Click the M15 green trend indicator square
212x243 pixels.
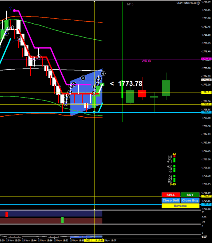[x=174, y=161]
